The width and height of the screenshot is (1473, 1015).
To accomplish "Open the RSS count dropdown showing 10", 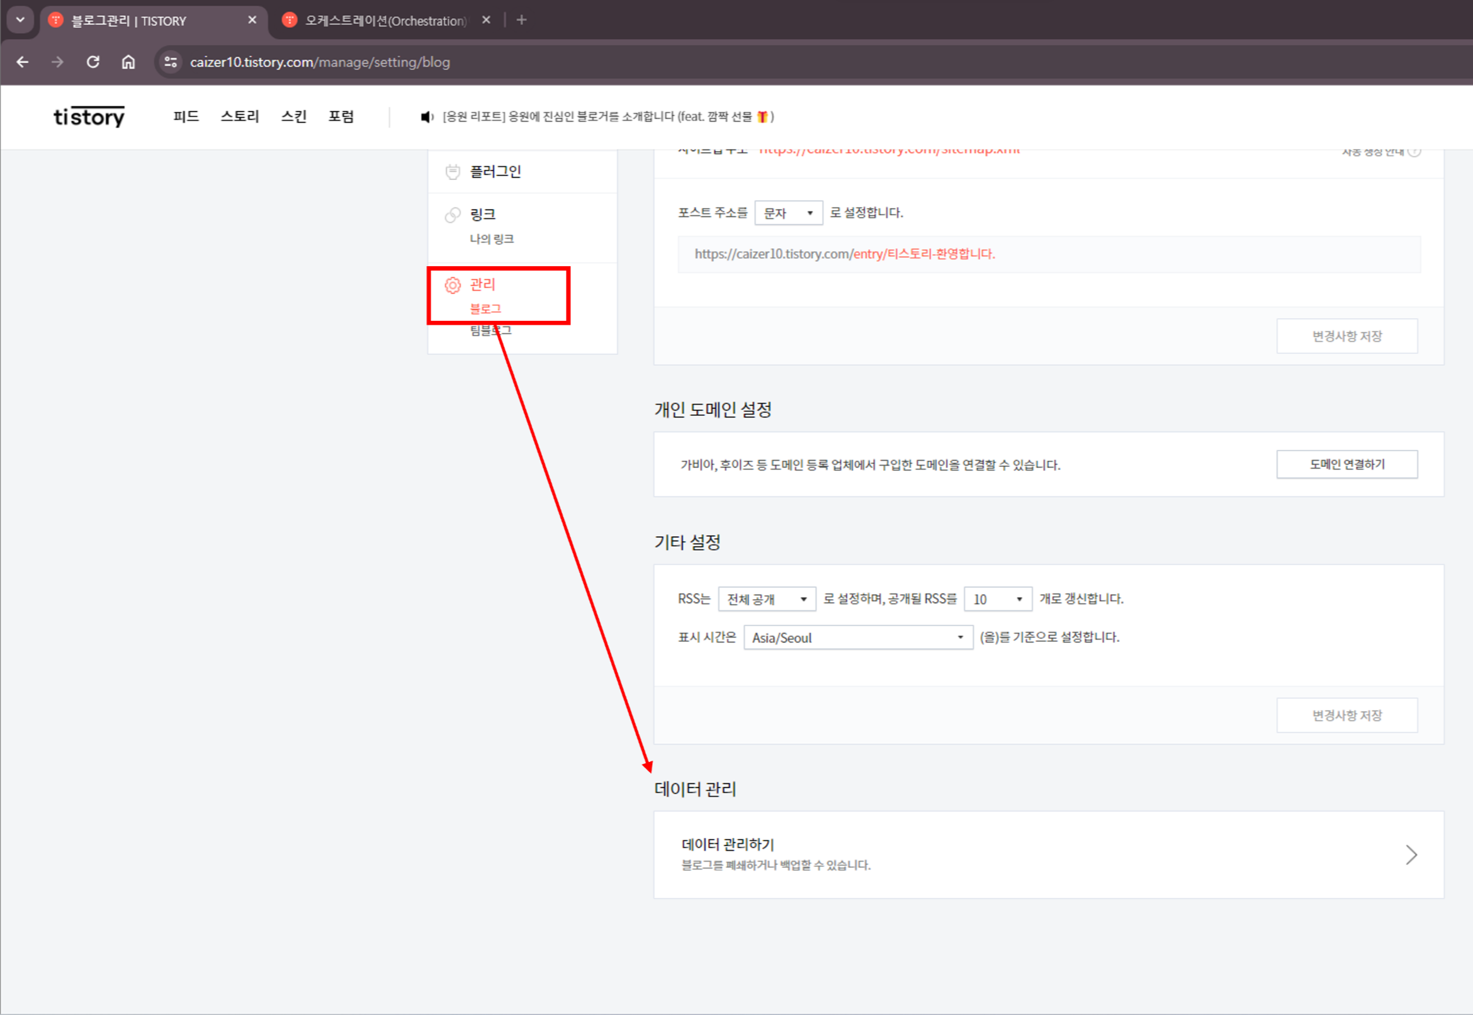I will point(997,599).
